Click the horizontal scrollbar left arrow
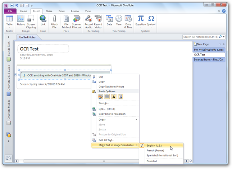Viewport: 232px width, 169px height. coord(17,161)
